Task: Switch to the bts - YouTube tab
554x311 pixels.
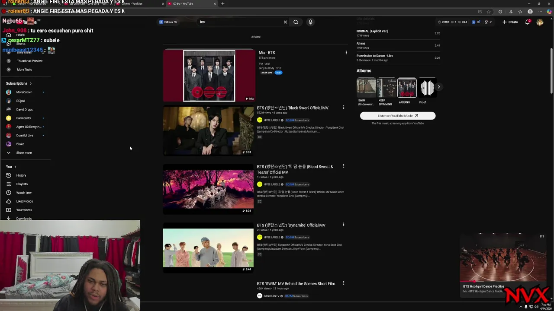Action: click(190, 3)
